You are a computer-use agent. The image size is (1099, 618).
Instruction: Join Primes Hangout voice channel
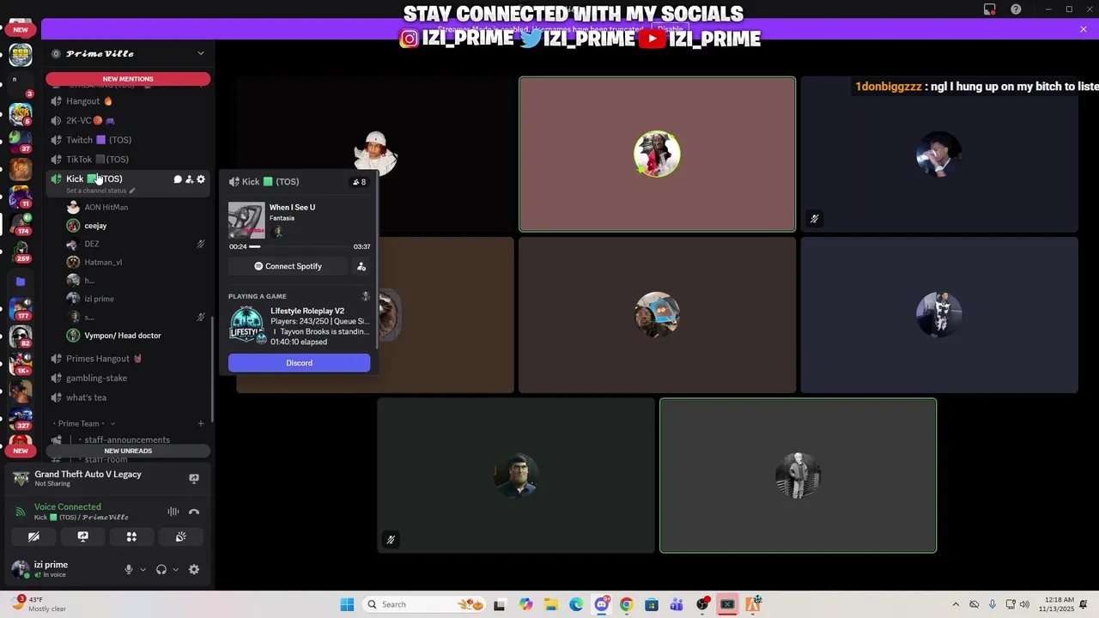tap(127, 359)
